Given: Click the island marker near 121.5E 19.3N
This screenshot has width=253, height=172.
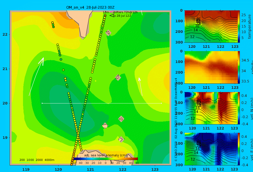Looking at the screenshot, I should pyautogui.click(x=105, y=125).
